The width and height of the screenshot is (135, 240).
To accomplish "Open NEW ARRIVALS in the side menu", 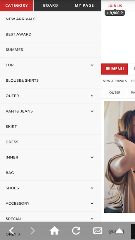I will tap(50, 19).
